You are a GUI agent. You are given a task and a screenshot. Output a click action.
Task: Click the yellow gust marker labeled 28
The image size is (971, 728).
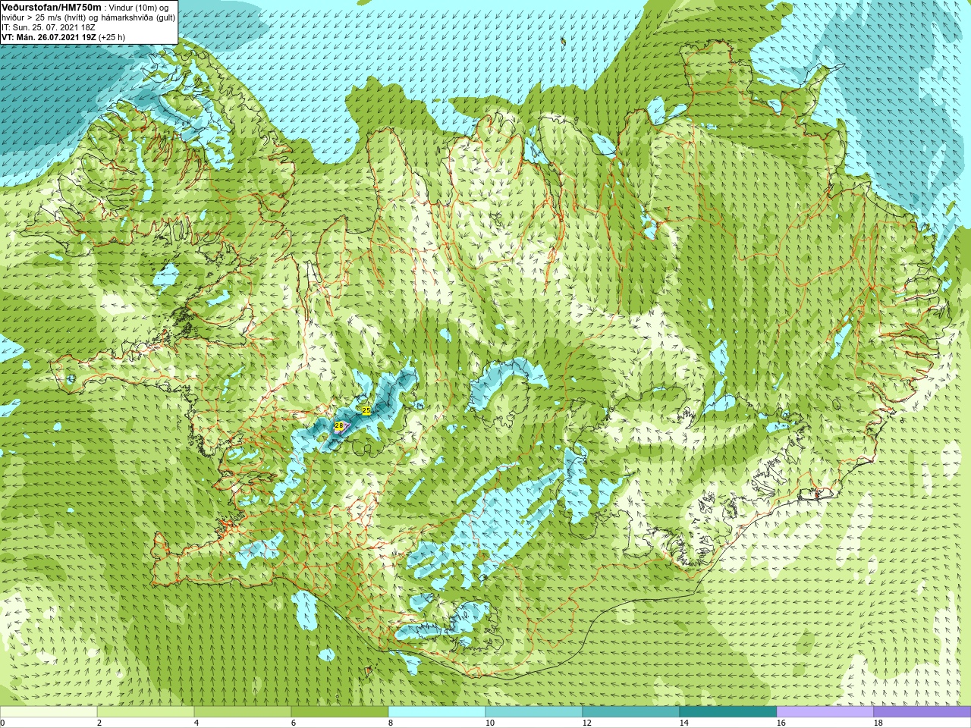[x=339, y=426]
